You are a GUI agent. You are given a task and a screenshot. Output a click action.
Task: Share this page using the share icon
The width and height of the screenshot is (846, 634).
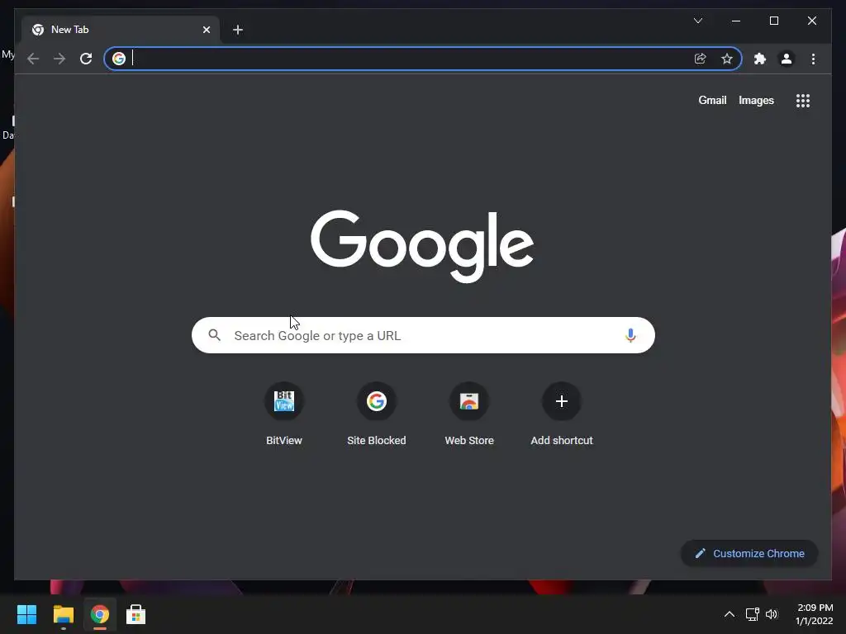click(700, 59)
